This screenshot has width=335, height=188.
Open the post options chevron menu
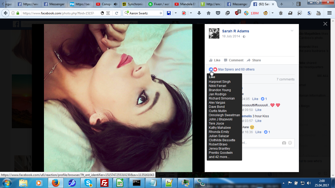click(x=292, y=31)
